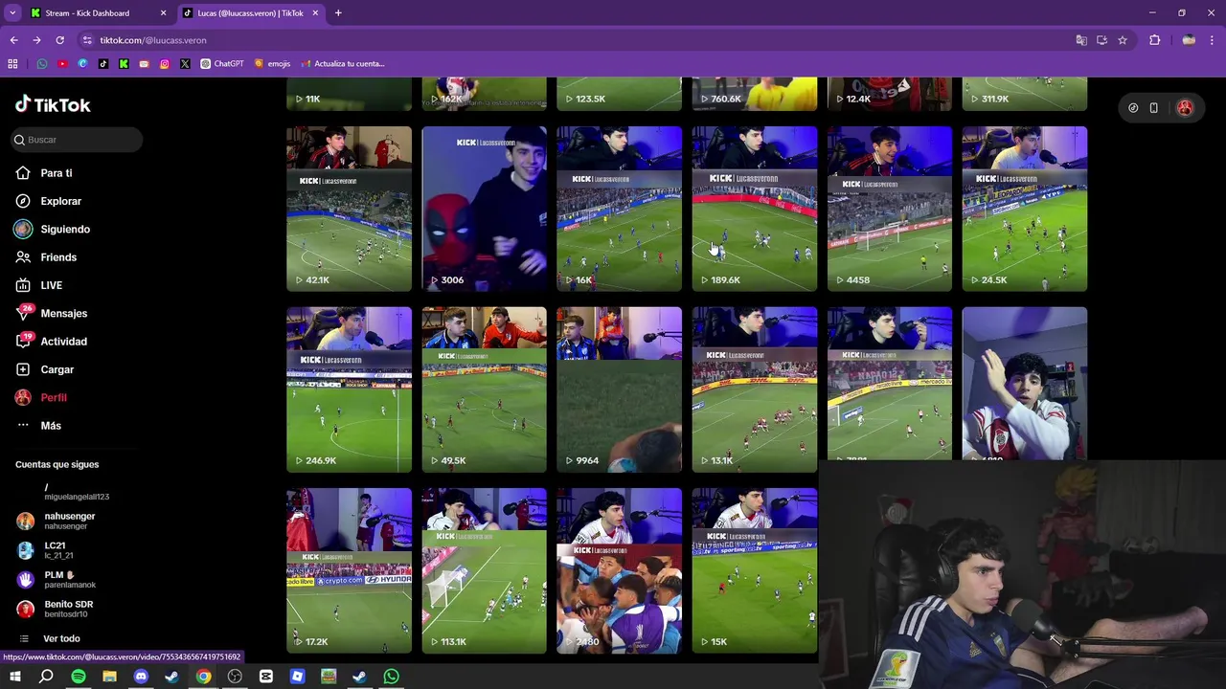Open video with 189.6K views
Screen dimensions: 1226x689
[755, 209]
